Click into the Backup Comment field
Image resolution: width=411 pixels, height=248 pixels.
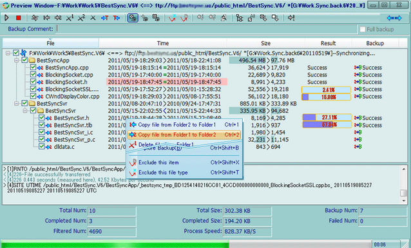[x=207, y=29]
